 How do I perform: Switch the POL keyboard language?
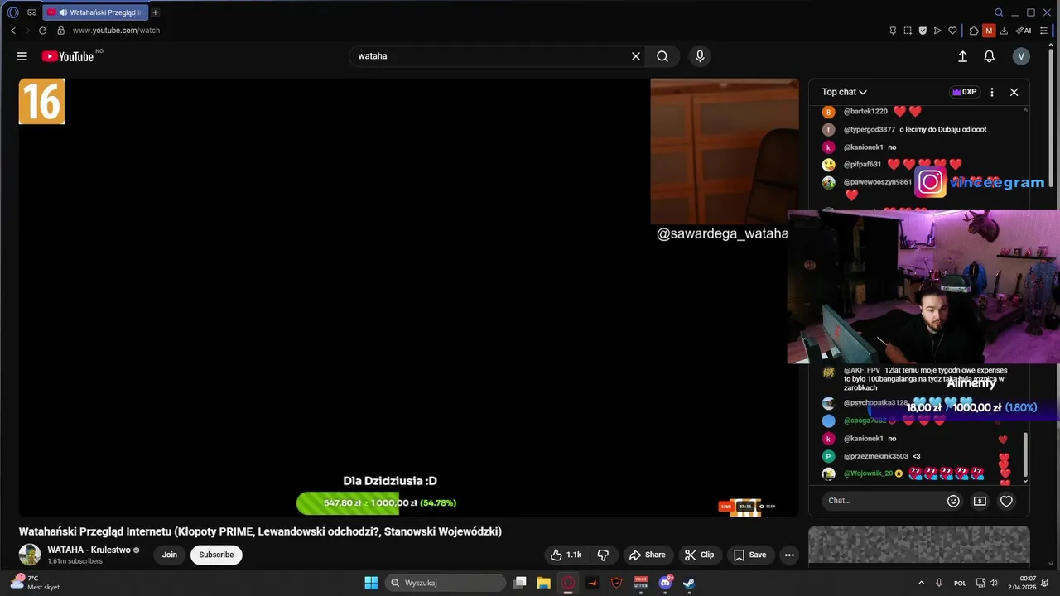click(960, 583)
